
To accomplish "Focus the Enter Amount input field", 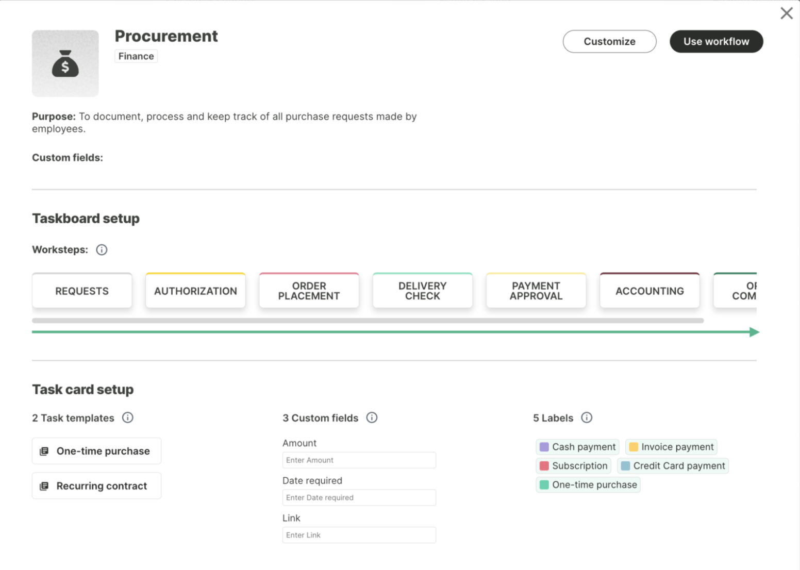I will pos(359,460).
